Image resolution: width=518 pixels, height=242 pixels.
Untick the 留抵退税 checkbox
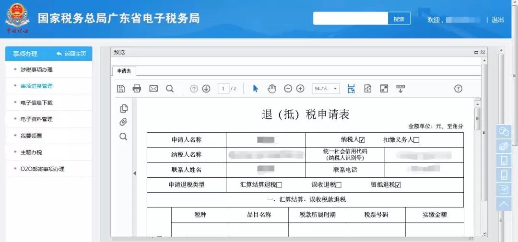[x=398, y=185]
